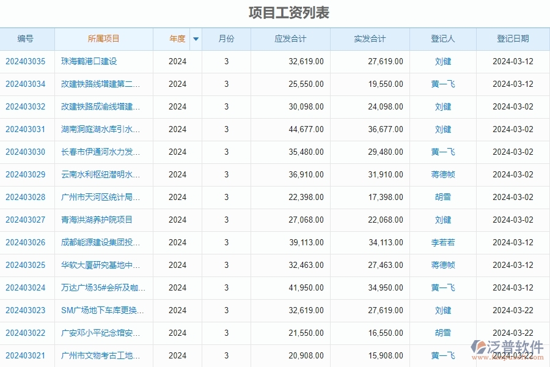Viewport: 550px width, 367px height.
Task: Open the 年度 column dropdown arrow
Action: point(196,39)
